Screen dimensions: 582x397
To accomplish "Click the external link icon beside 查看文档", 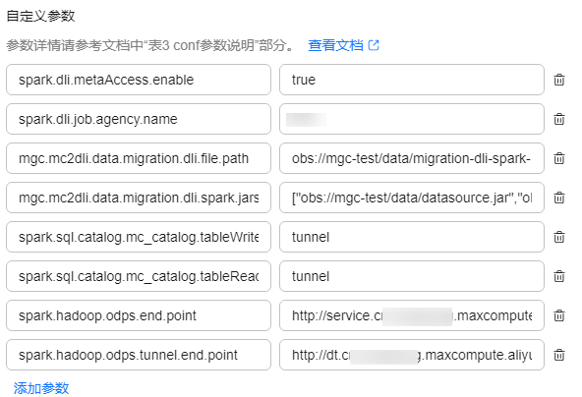I will click(374, 45).
